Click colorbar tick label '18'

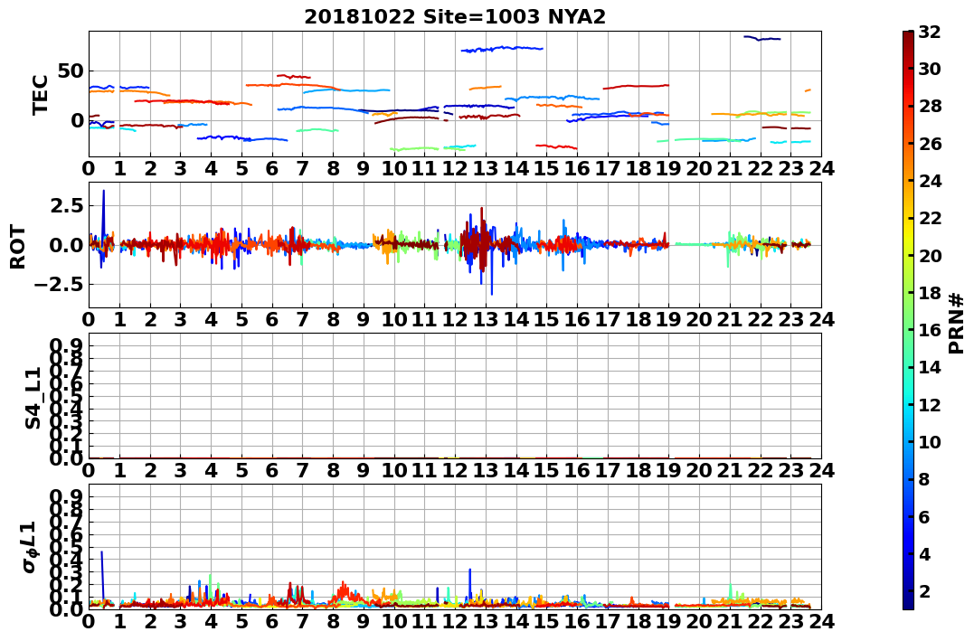pos(930,293)
